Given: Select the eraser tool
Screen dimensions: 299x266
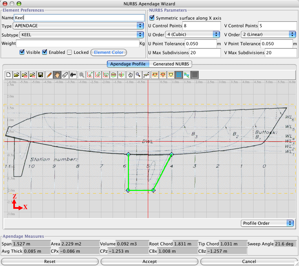Looking at the screenshot, I should point(65,75).
